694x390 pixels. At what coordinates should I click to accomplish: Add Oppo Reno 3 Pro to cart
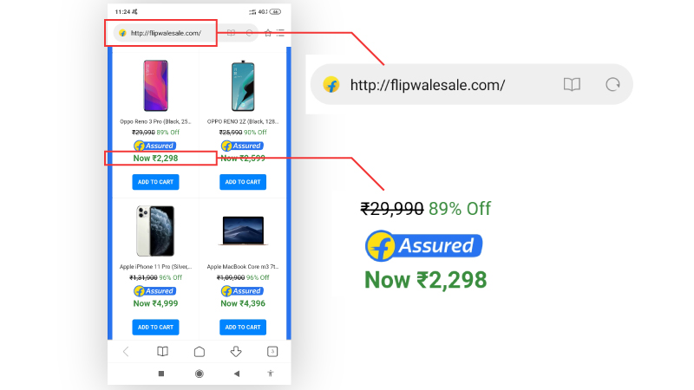(x=155, y=182)
